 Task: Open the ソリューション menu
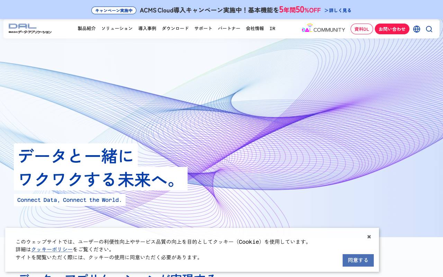point(117,28)
